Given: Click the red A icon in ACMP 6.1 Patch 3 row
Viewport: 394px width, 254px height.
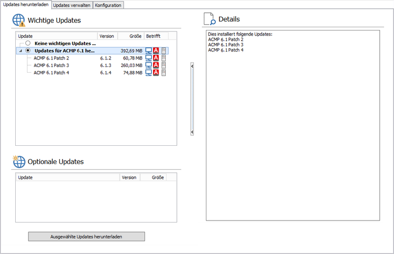Looking at the screenshot, I should [x=156, y=65].
